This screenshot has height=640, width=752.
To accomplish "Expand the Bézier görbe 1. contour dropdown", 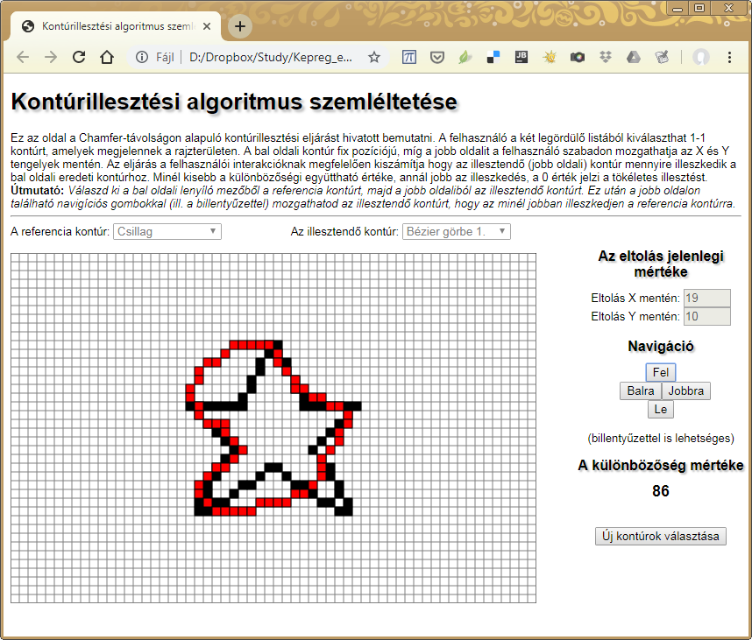I will 456,231.
